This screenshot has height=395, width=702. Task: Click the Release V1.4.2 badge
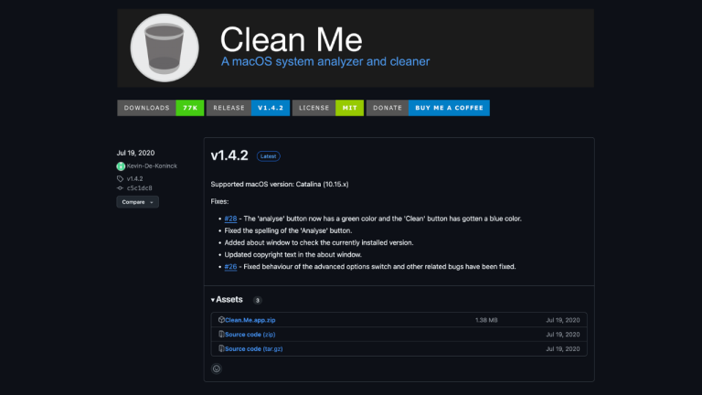tap(248, 108)
